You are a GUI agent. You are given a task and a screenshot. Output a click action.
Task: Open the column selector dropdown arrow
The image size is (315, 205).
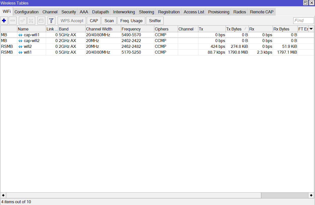pos(311,29)
